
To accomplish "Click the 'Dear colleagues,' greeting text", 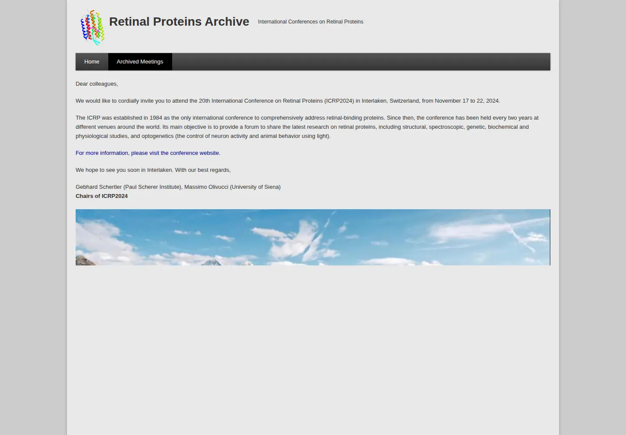I will [x=97, y=84].
